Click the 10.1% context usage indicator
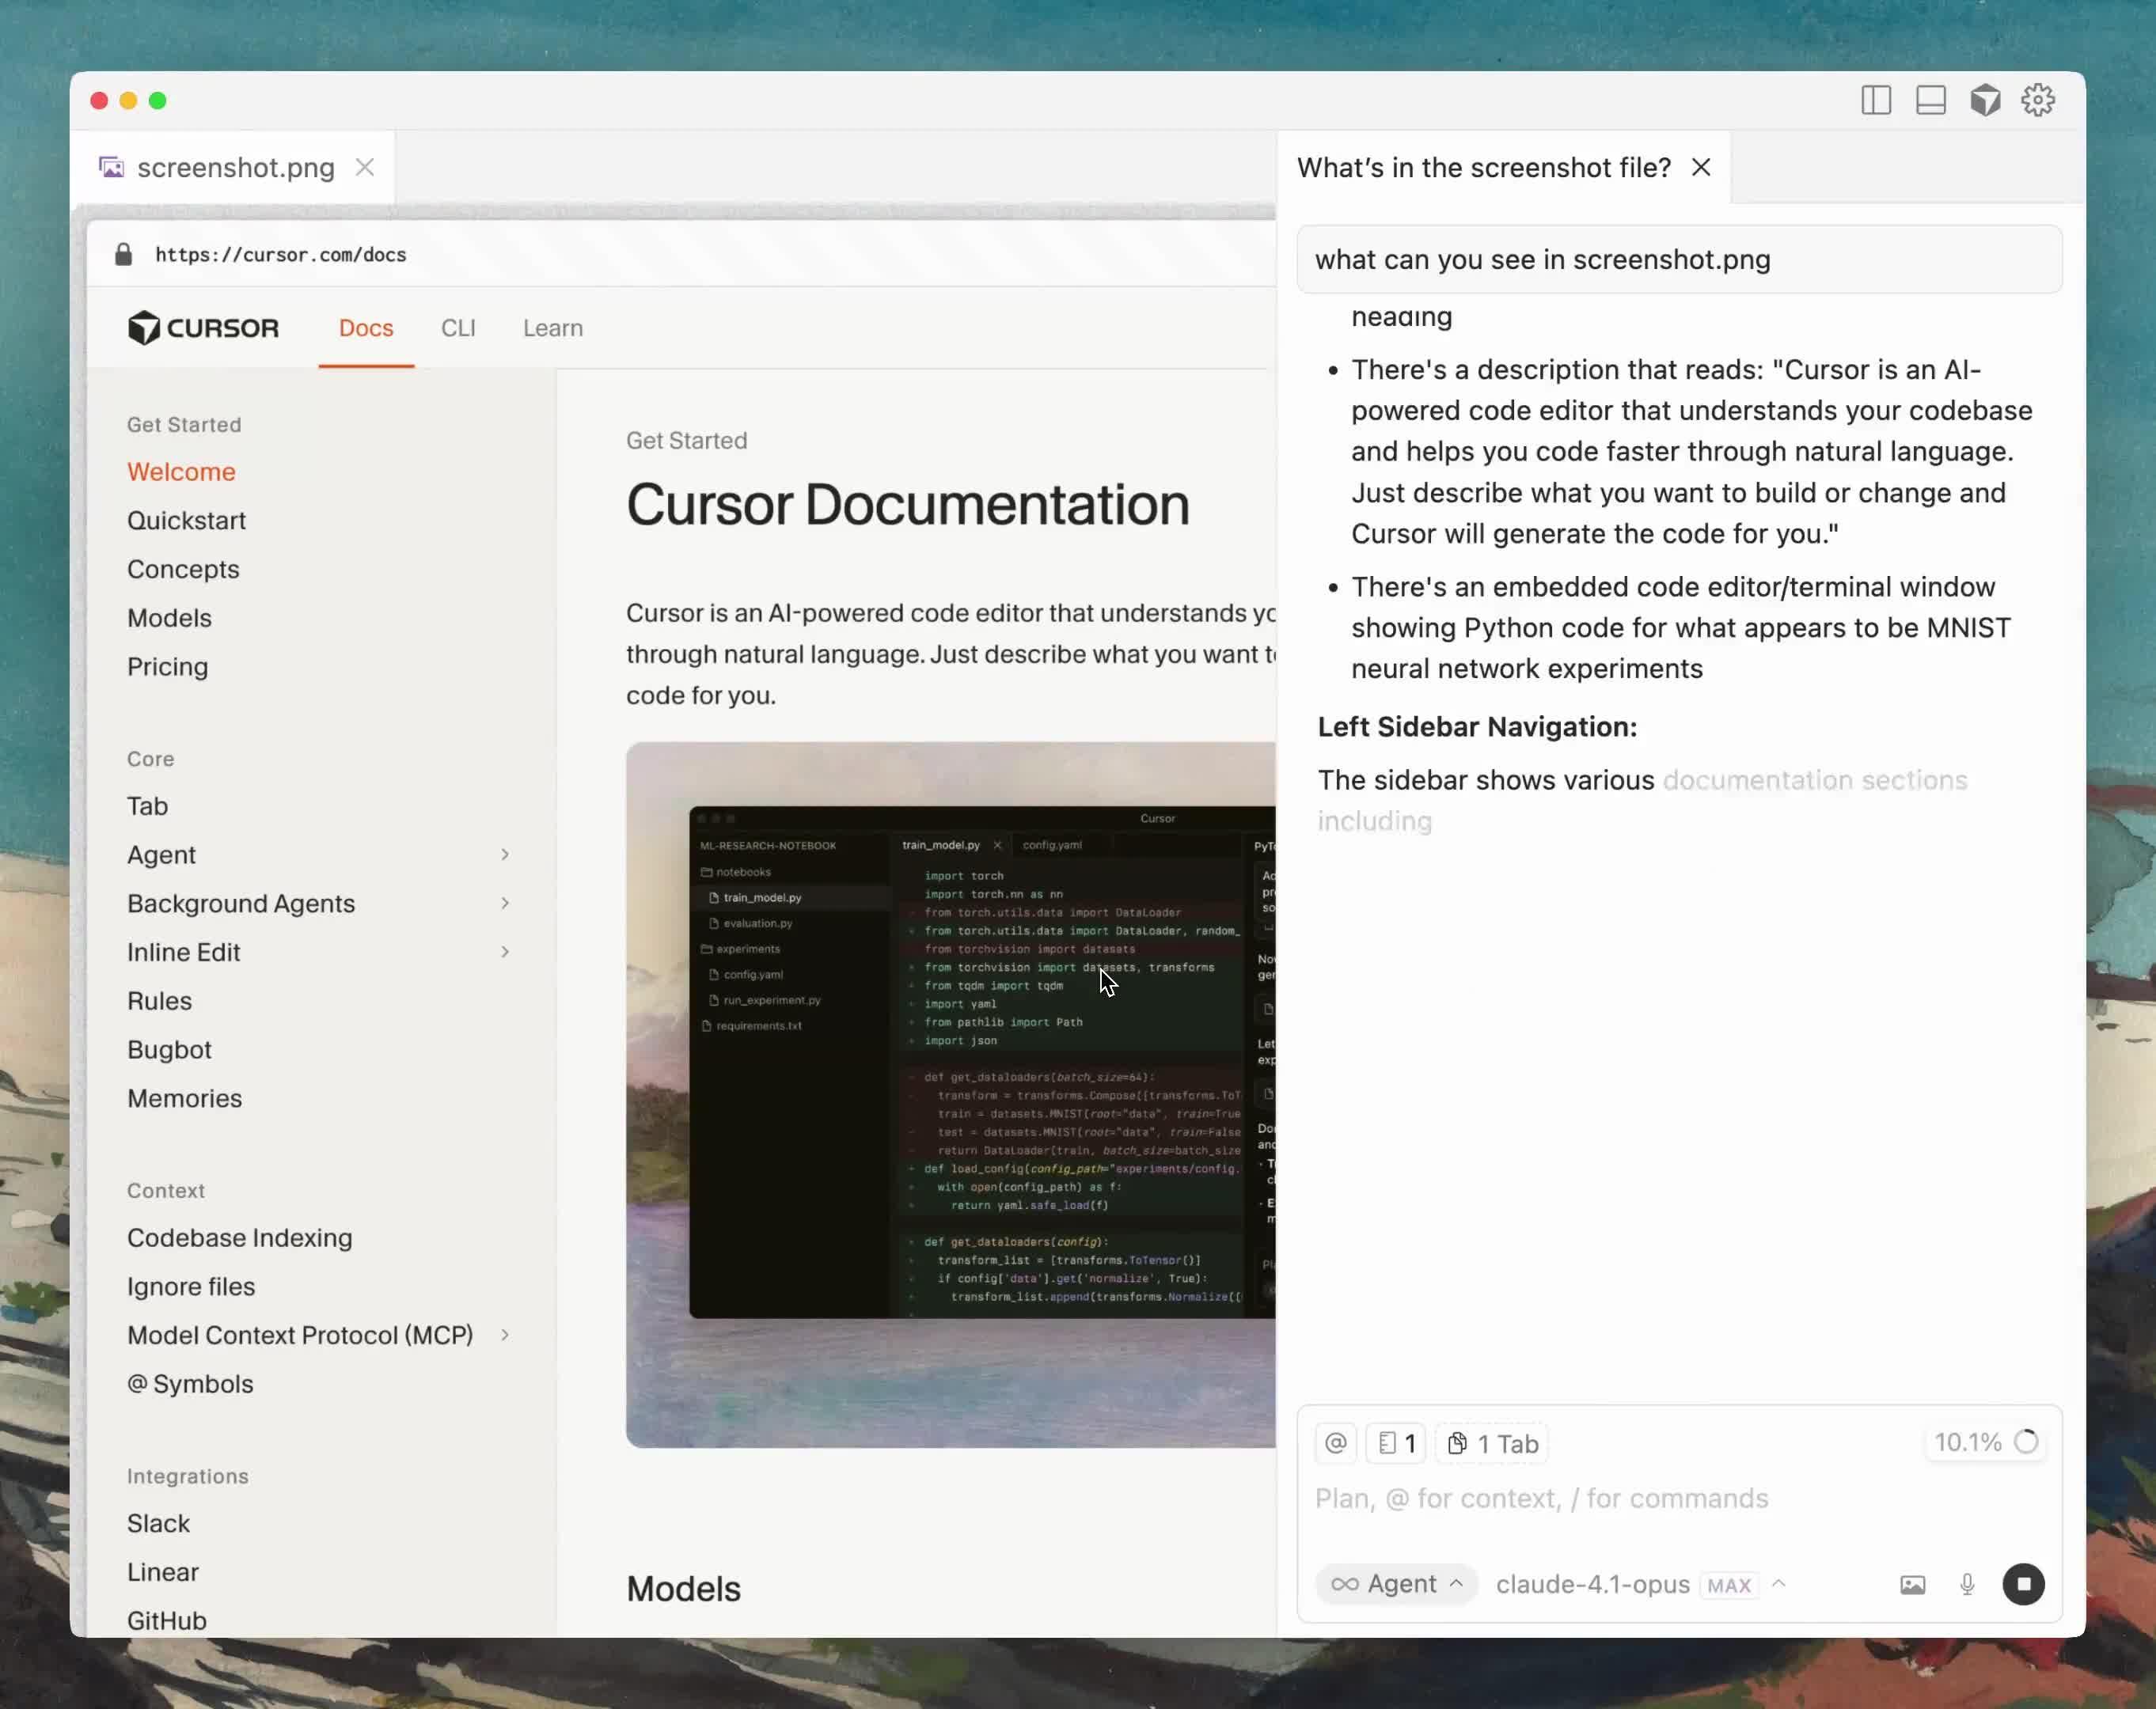The height and width of the screenshot is (1709, 2156). pos(1984,1442)
